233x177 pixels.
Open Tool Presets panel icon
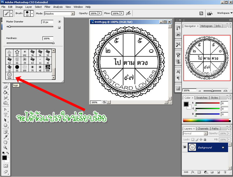178,45
